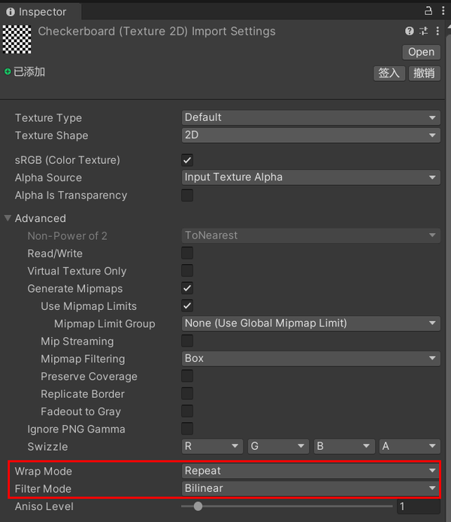The image size is (451, 522).
Task: Click the Aniso Level slider handle
Action: pyautogui.click(x=198, y=507)
